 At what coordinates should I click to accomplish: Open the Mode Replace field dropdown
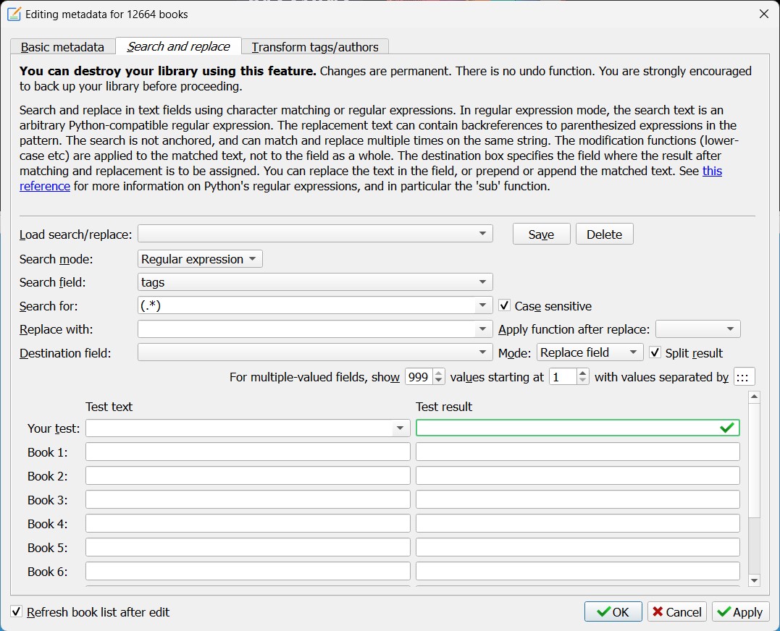(590, 353)
